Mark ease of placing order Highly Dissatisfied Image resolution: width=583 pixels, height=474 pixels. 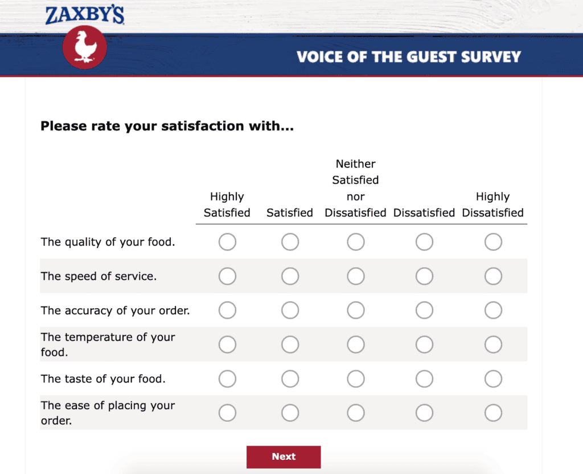coord(493,413)
